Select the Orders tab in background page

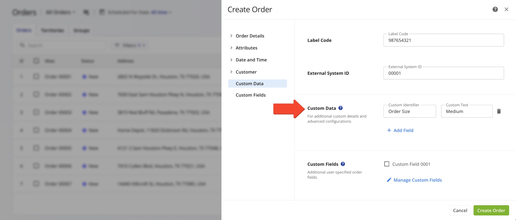24,30
